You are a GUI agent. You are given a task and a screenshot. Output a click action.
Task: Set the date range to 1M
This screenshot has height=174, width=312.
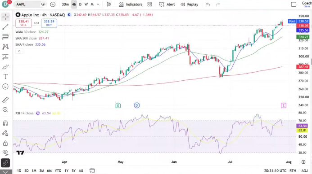coord(34,170)
